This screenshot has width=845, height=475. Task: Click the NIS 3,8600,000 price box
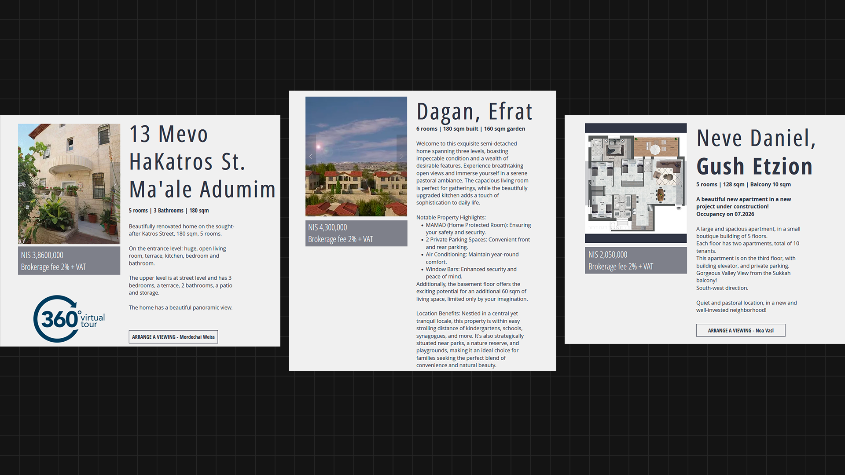click(69, 261)
